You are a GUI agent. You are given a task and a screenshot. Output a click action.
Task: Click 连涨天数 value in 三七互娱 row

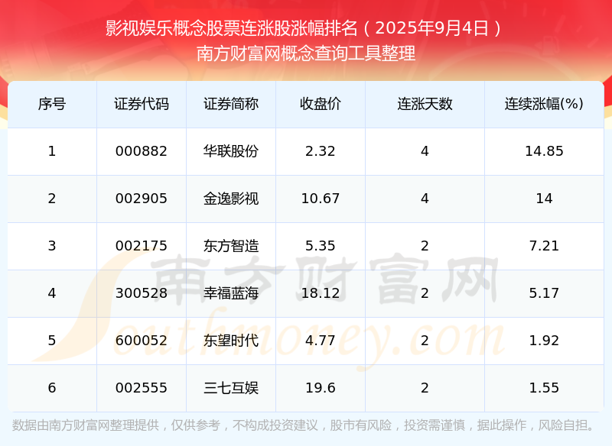pyautogui.click(x=425, y=388)
